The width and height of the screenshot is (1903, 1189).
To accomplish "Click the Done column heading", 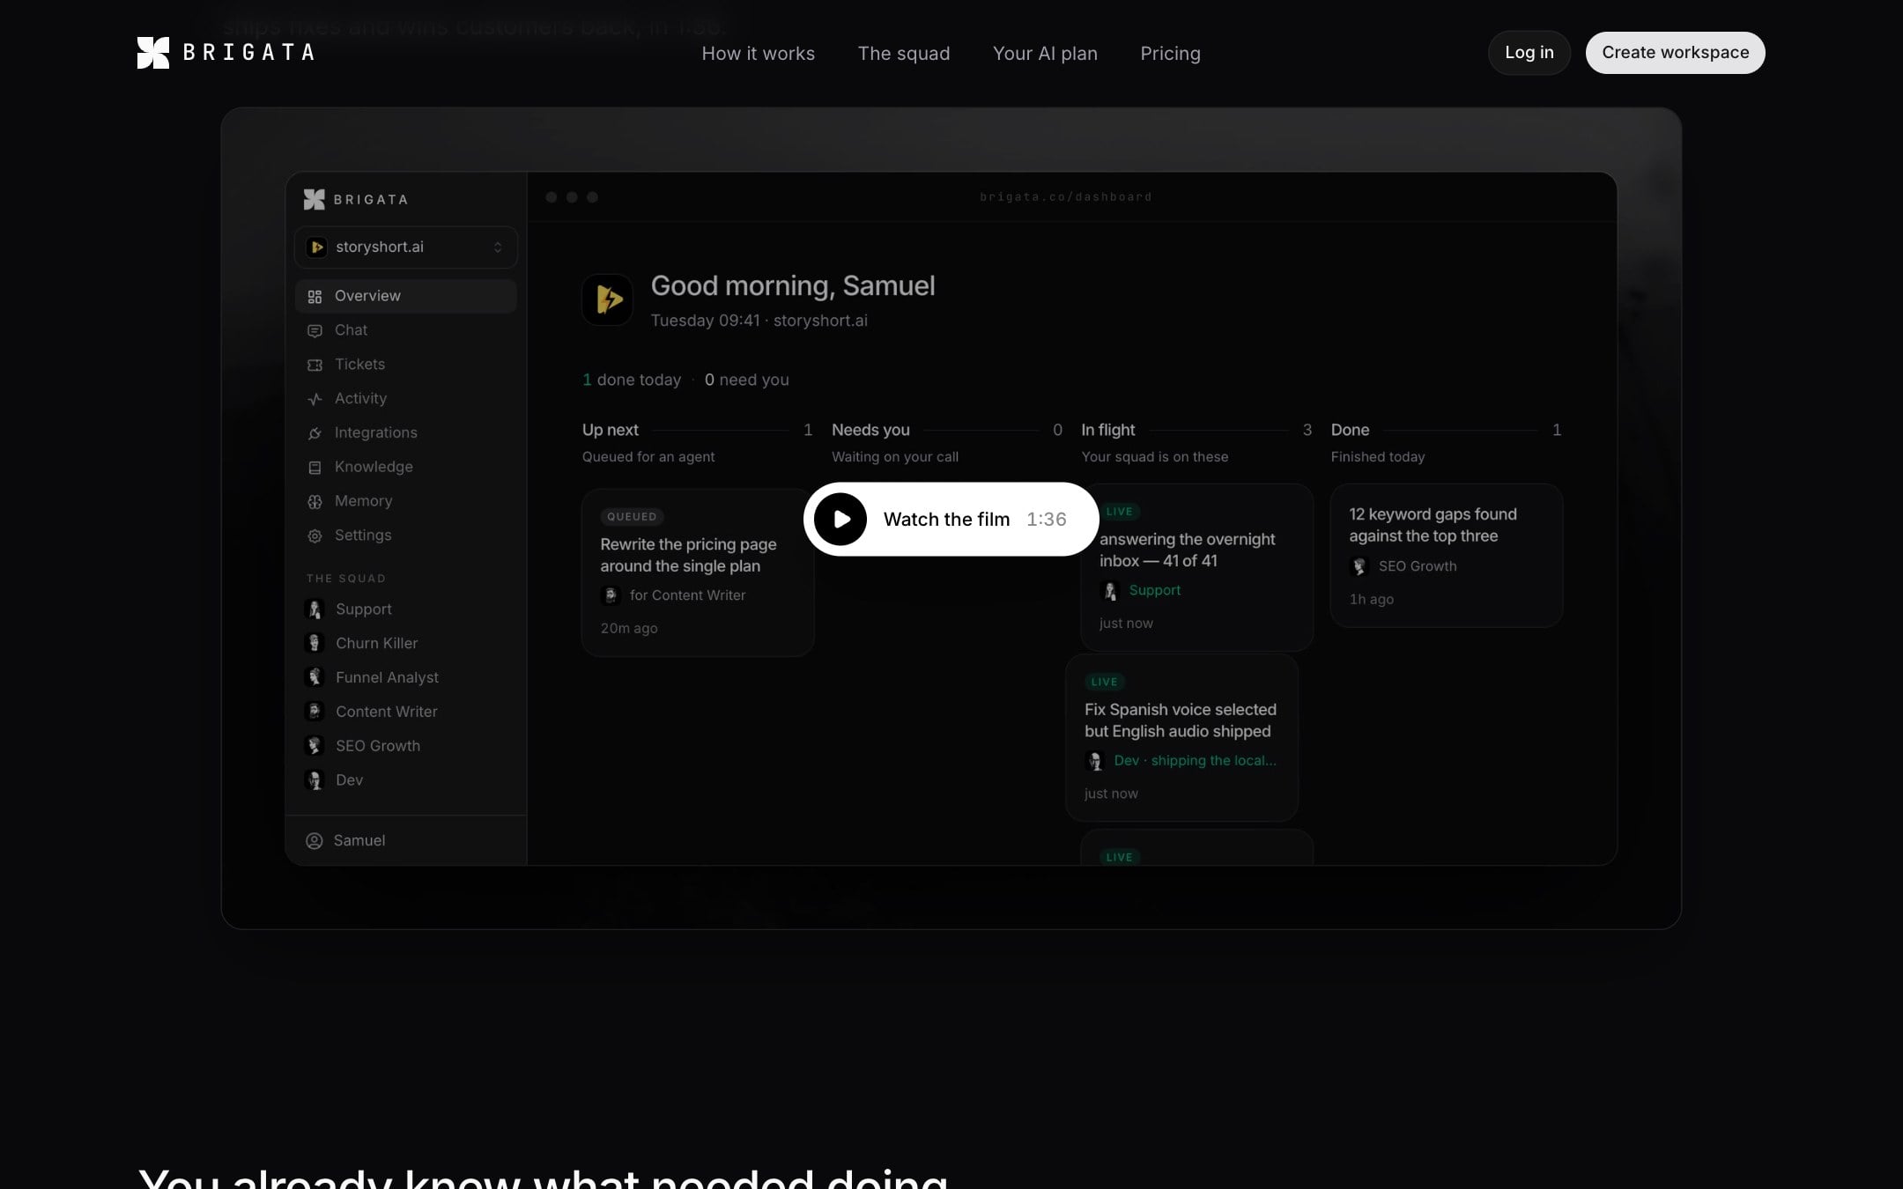I will tap(1350, 430).
